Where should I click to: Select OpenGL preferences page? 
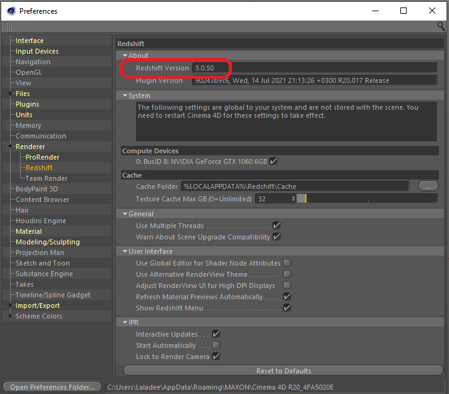29,72
